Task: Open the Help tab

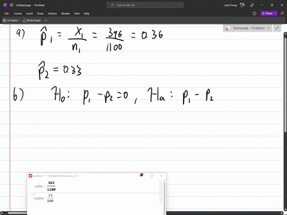Action: (87, 14)
